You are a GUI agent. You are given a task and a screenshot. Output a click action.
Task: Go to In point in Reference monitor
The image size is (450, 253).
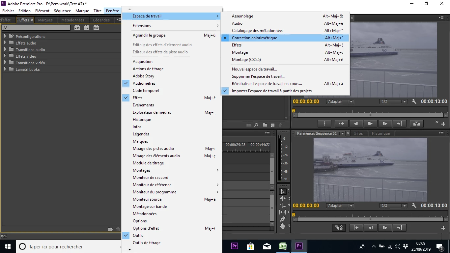coord(356,228)
